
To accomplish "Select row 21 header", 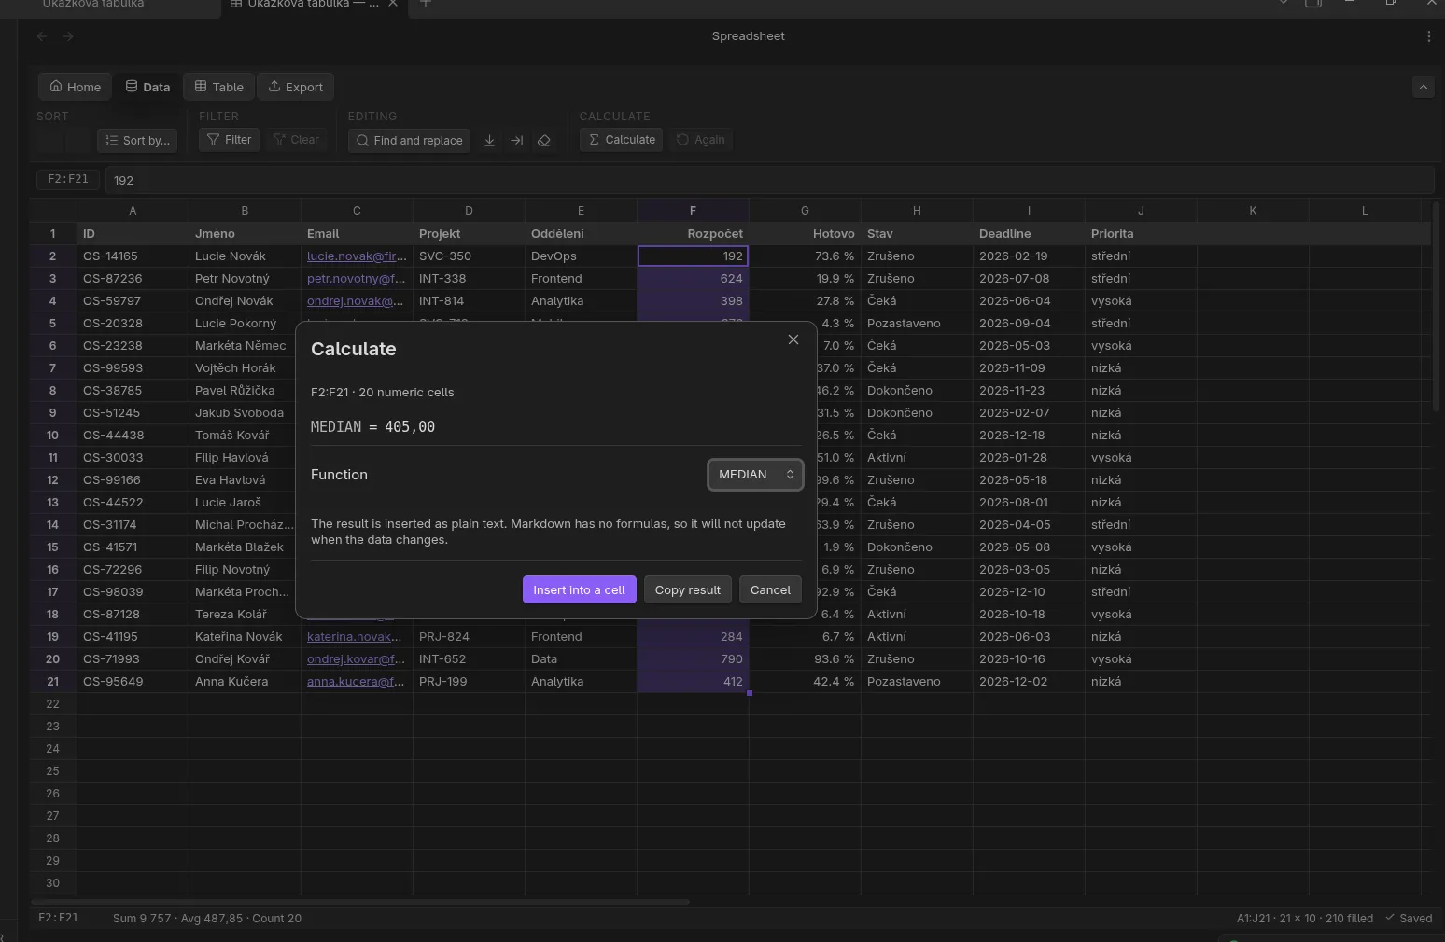I will tap(52, 682).
